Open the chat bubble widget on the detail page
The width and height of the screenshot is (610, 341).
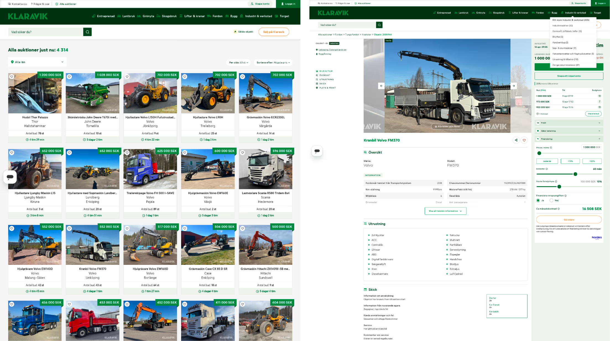pos(317,151)
